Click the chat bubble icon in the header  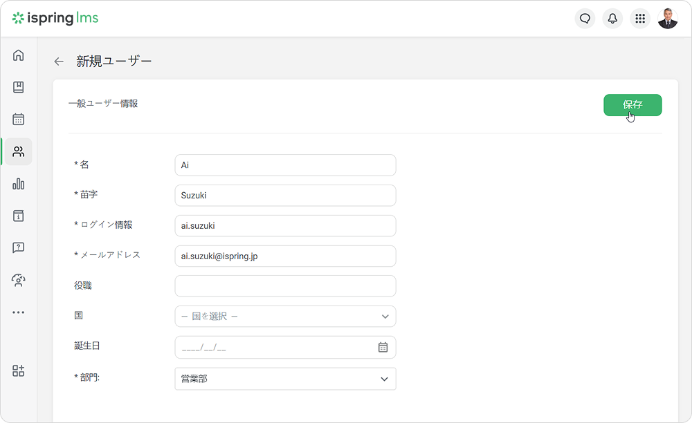[585, 19]
